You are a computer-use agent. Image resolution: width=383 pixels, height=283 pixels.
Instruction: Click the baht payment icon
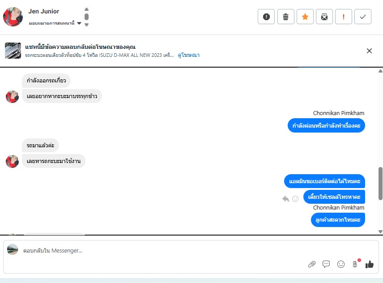tap(355, 264)
